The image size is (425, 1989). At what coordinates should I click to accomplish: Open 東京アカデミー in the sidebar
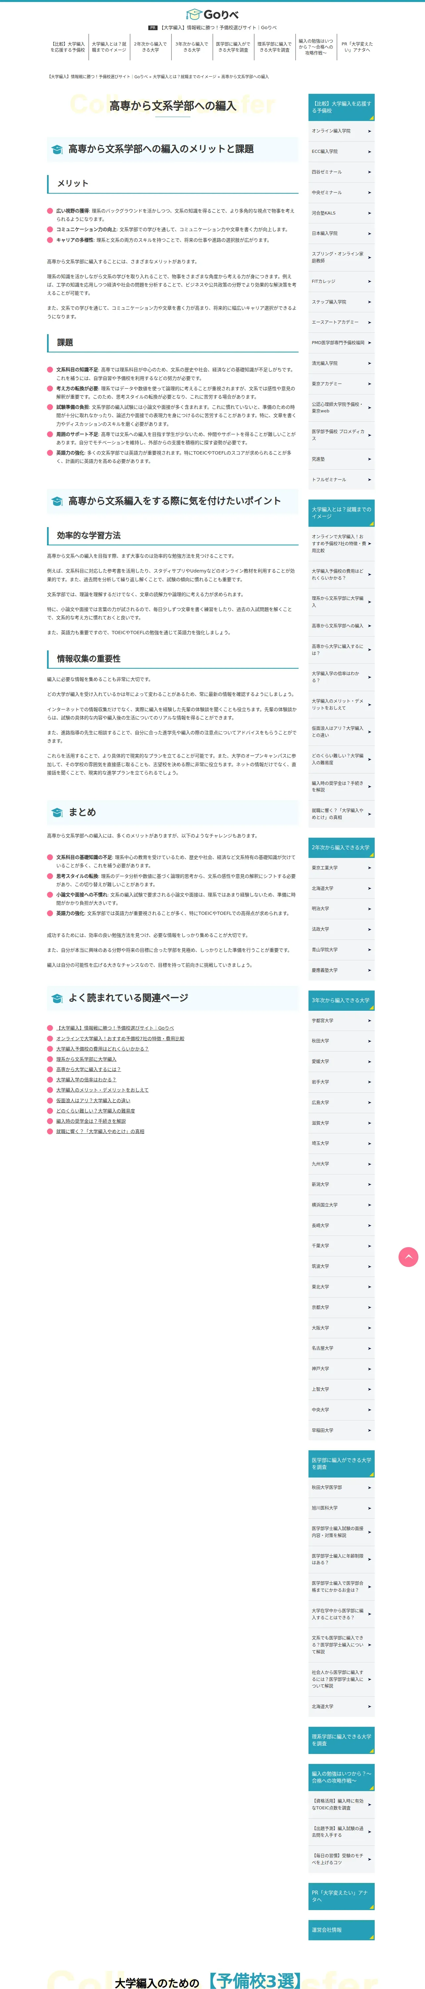[x=341, y=384]
